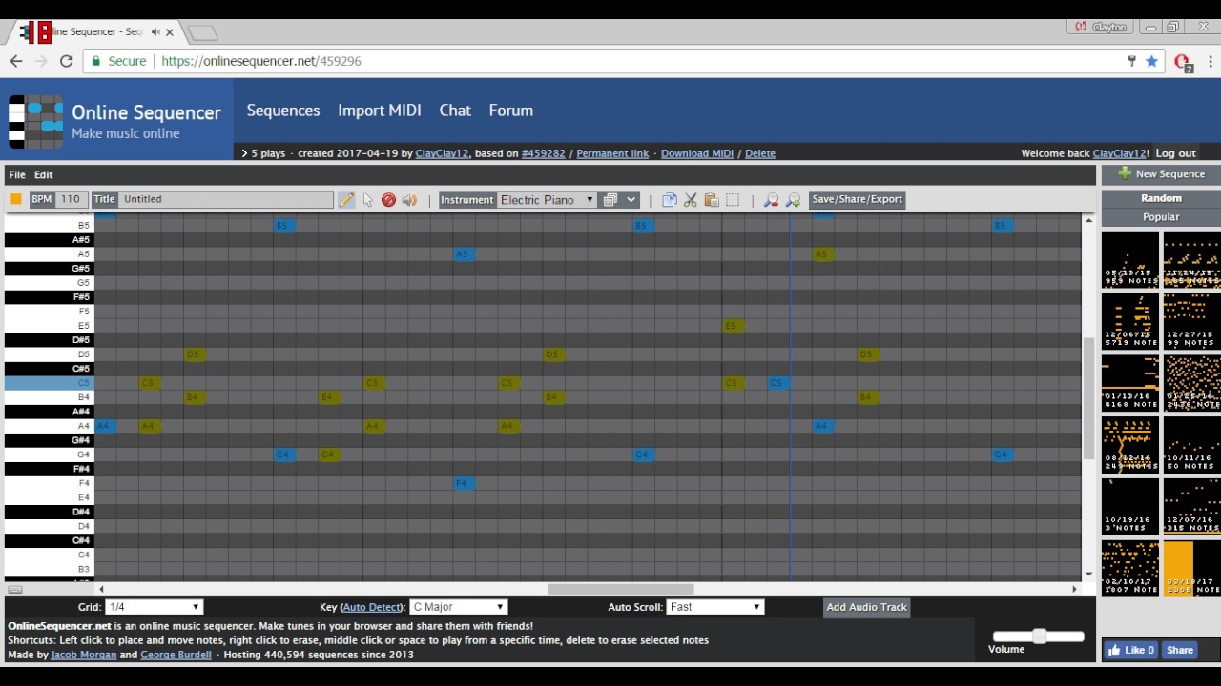Open the Grid 1/4 dropdown
The image size is (1221, 686).
pos(155,607)
